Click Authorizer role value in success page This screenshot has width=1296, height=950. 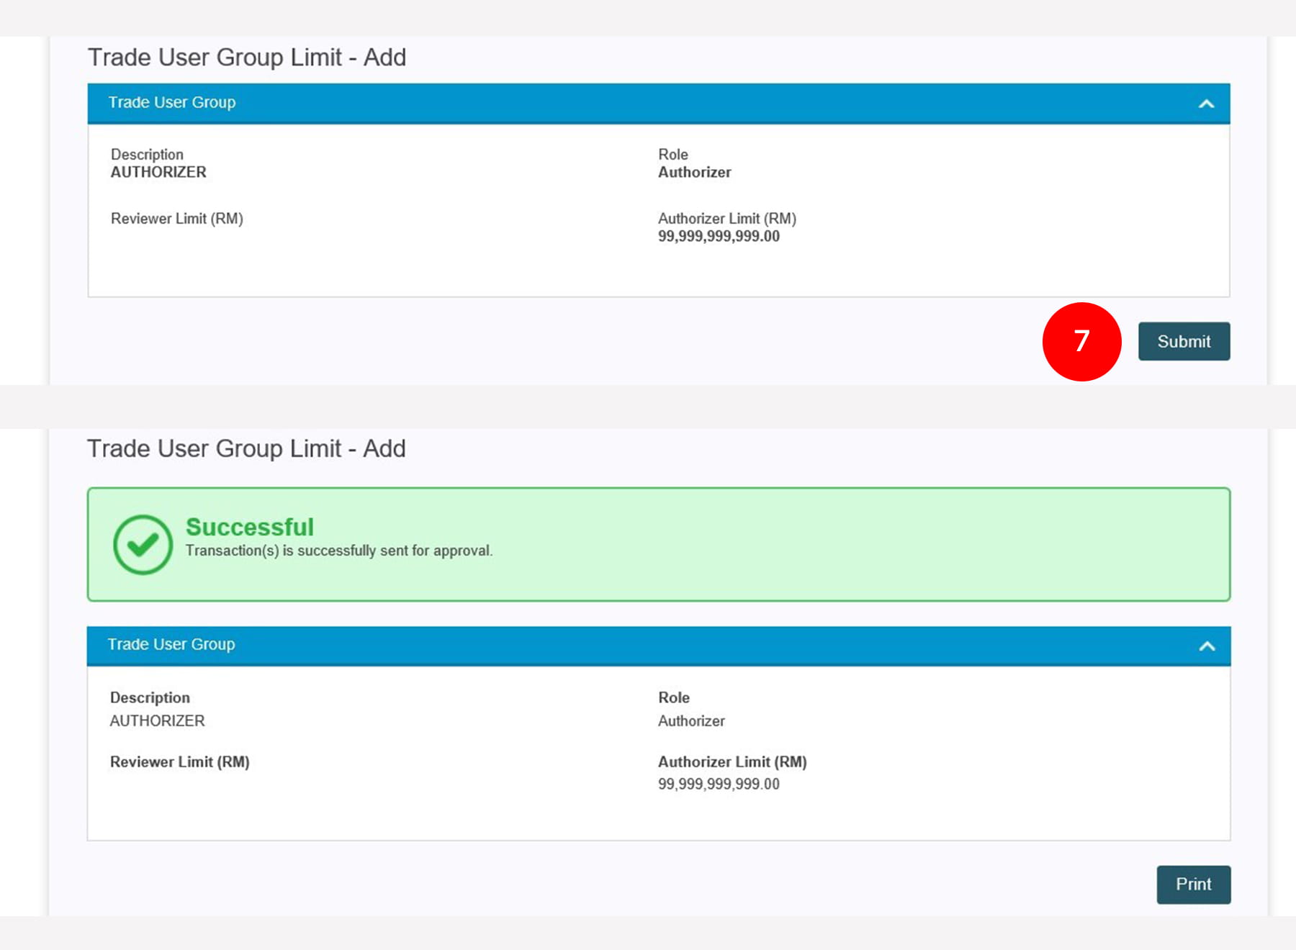(691, 721)
